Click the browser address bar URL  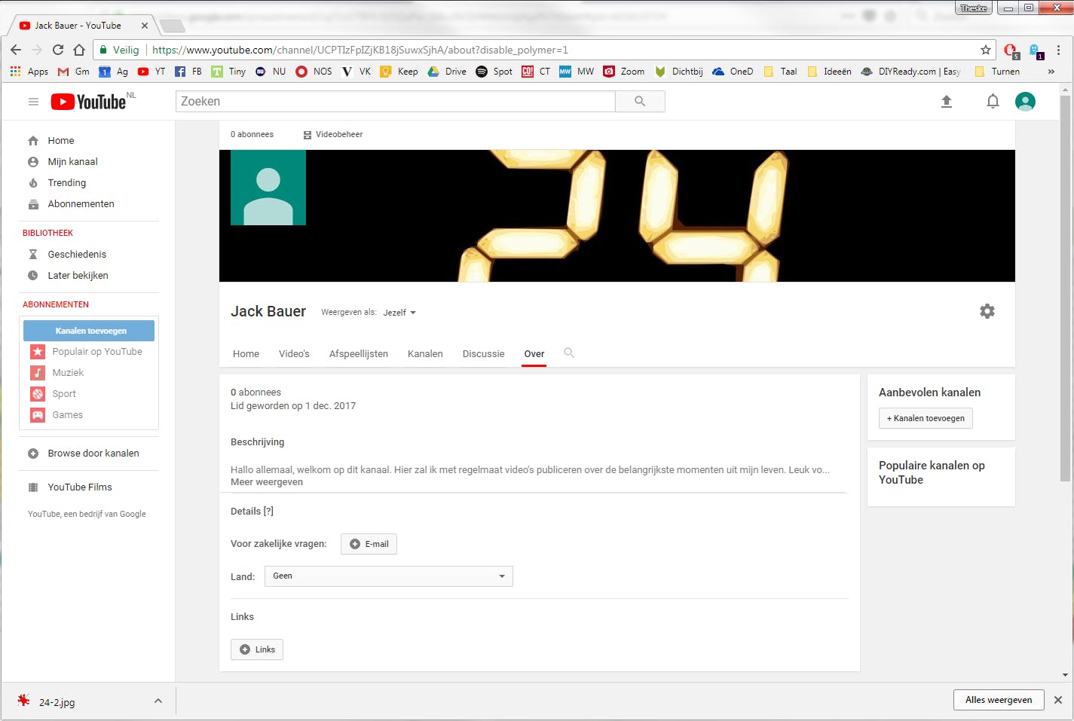click(x=360, y=50)
